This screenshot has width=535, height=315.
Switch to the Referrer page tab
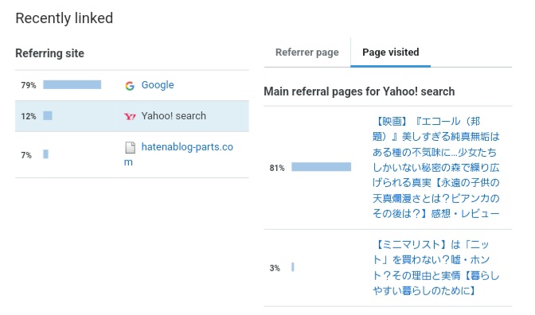[x=307, y=52]
